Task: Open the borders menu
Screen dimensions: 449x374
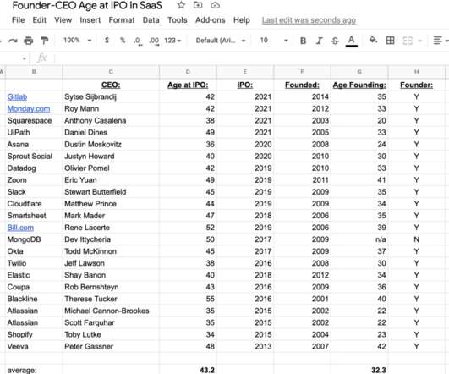Action: tap(390, 41)
